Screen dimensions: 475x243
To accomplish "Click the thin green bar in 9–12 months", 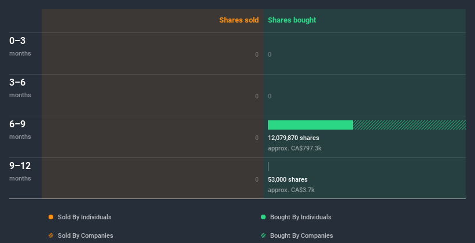I will (268, 167).
